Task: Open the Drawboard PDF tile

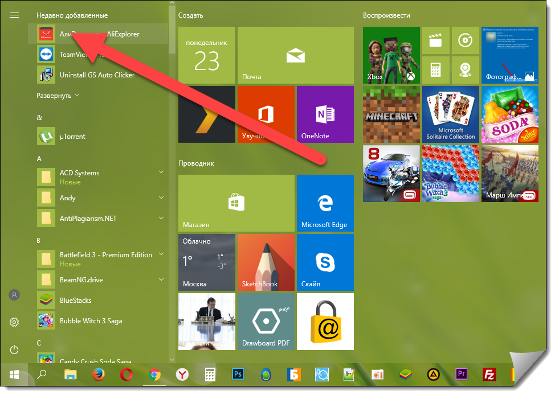Action: tap(266, 322)
